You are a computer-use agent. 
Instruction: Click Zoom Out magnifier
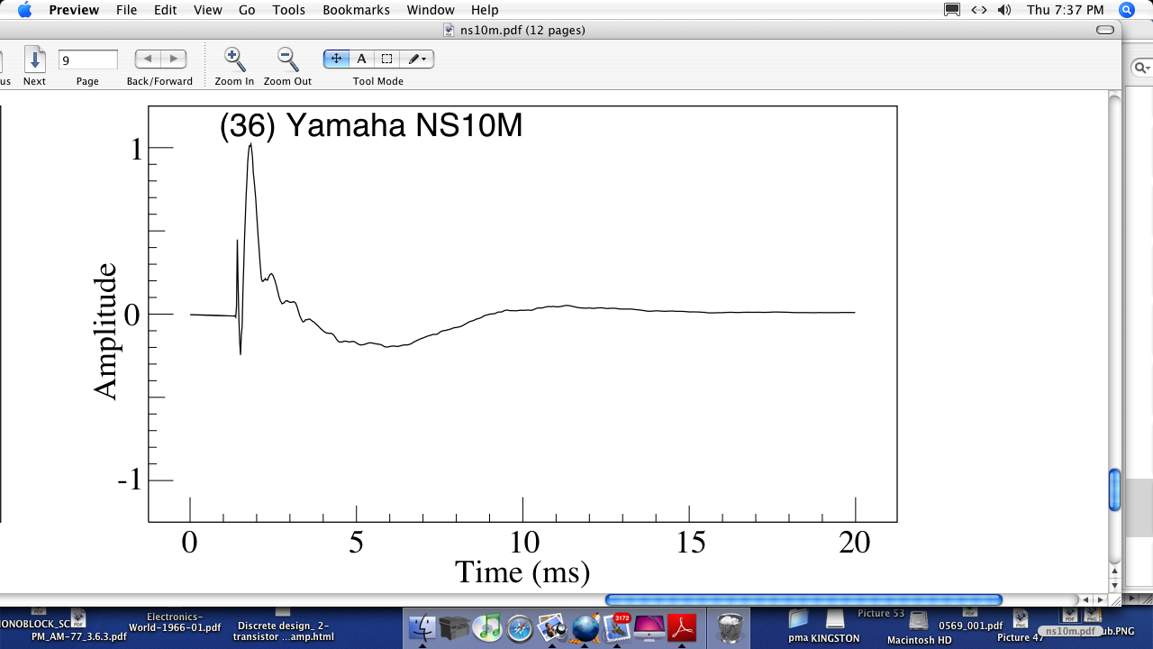(x=287, y=59)
